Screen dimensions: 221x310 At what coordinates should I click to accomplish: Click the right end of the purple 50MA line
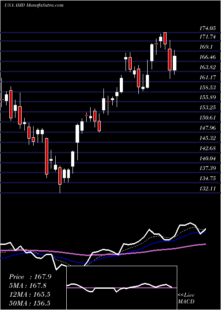point(205,244)
